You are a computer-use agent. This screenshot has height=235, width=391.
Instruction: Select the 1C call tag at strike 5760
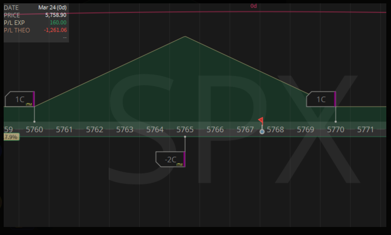(20, 99)
